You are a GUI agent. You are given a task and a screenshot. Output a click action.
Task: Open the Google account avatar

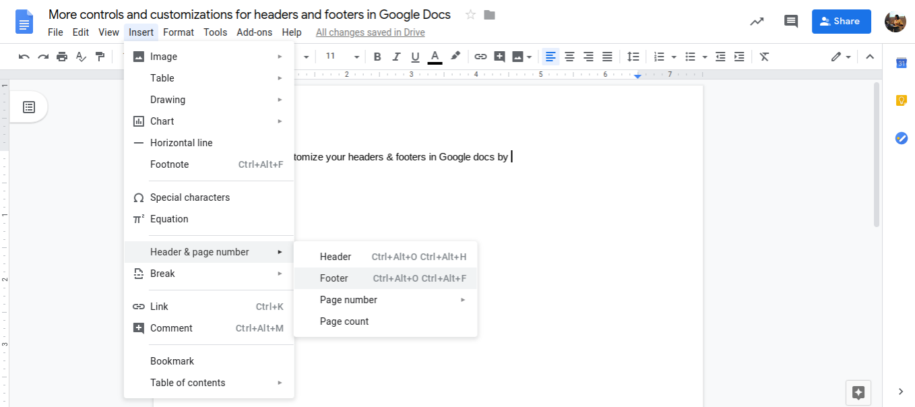click(x=895, y=22)
